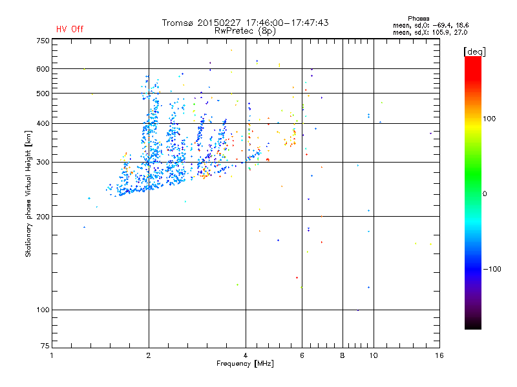Image resolution: width=517 pixels, height=387 pixels.
Task: Click the x-axis tick label '16'
Action: (439, 355)
